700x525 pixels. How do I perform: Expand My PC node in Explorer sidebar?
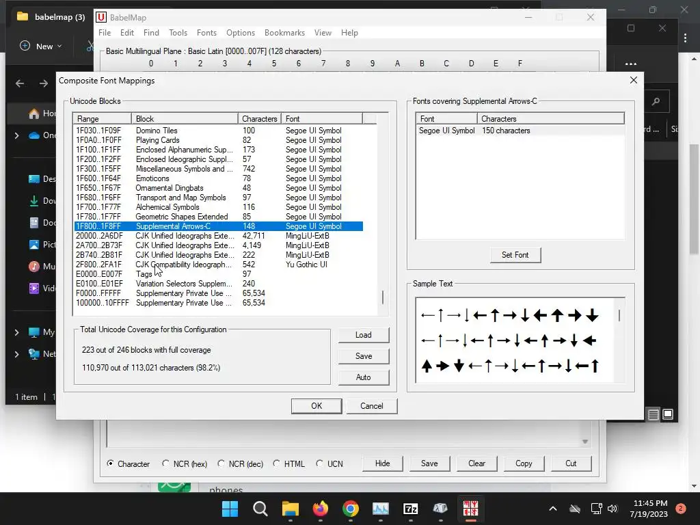click(16, 332)
